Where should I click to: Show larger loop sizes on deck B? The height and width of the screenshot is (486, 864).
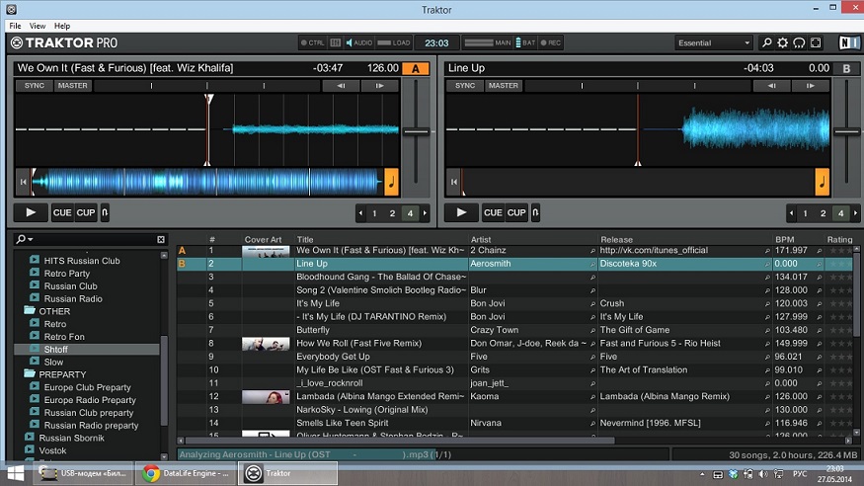click(x=856, y=213)
